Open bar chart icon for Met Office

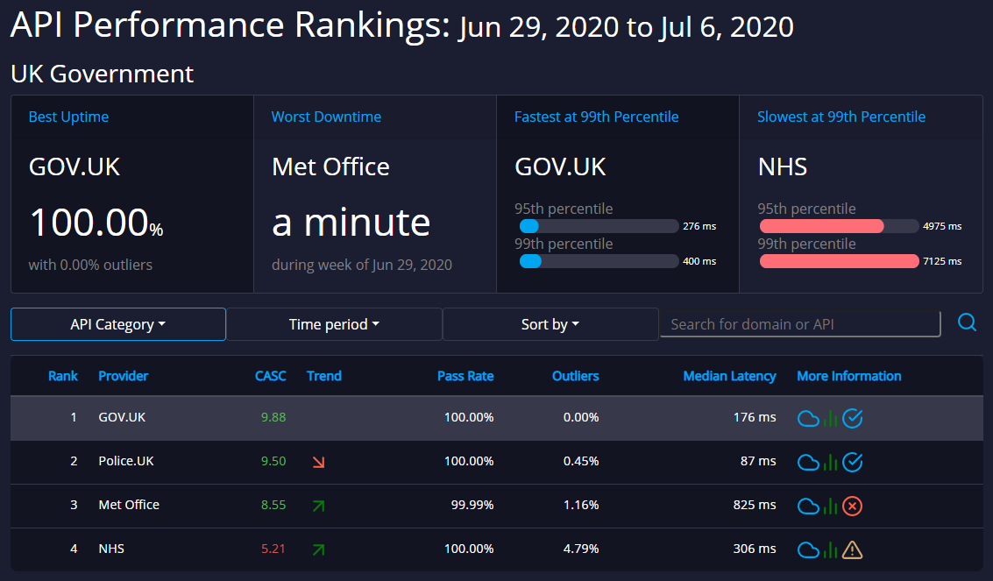coord(830,506)
